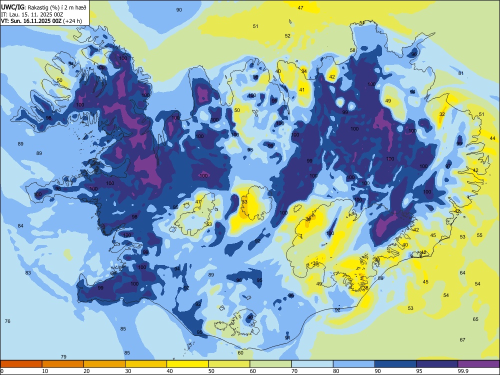Click the humidity value '38' in the southeast
Screen dimensions: 500x375
(x=365, y=287)
